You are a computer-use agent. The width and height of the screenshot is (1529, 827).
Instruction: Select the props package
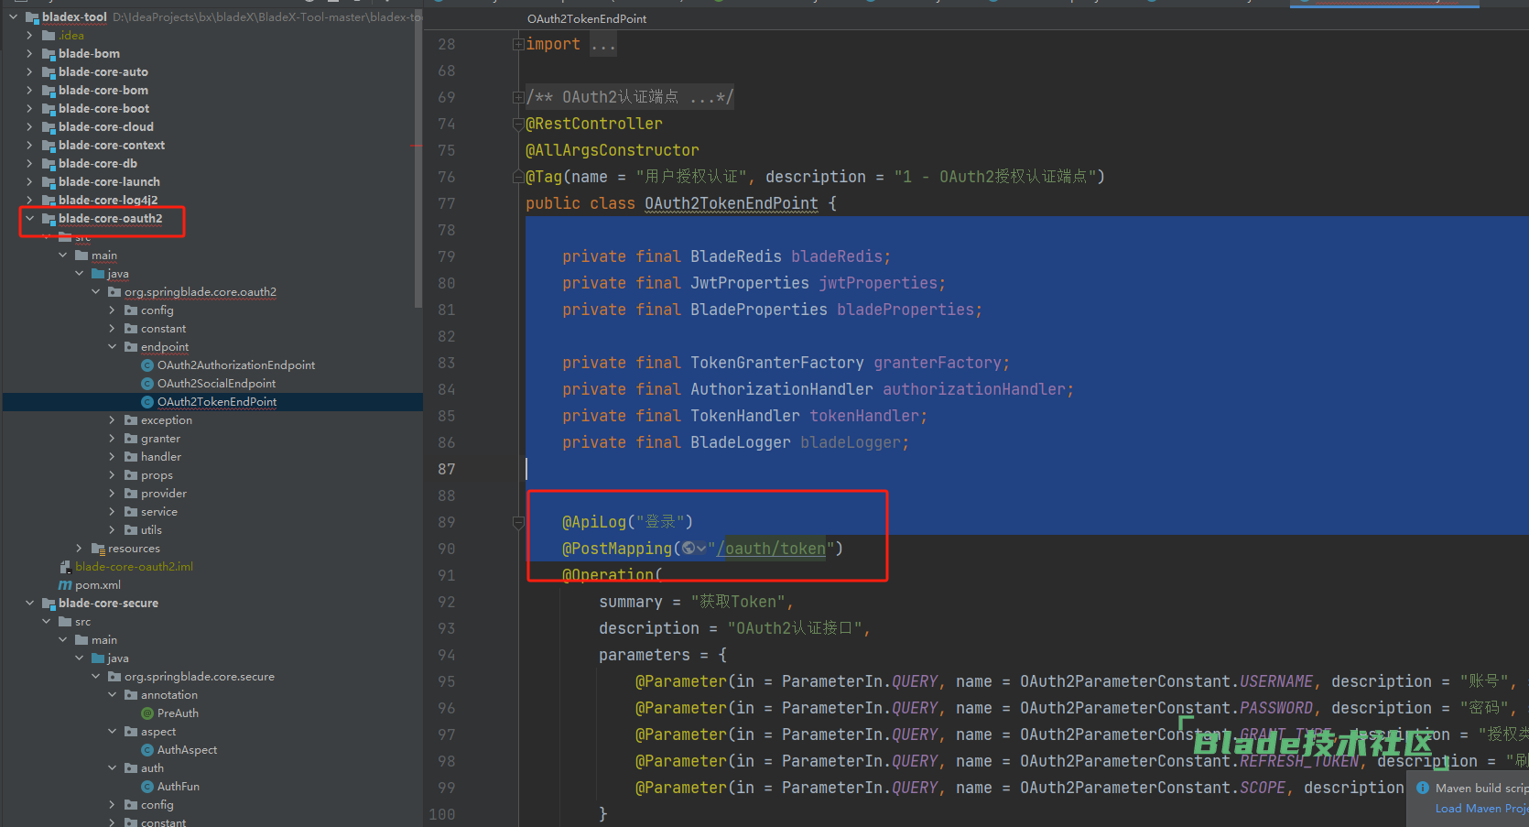tap(157, 475)
